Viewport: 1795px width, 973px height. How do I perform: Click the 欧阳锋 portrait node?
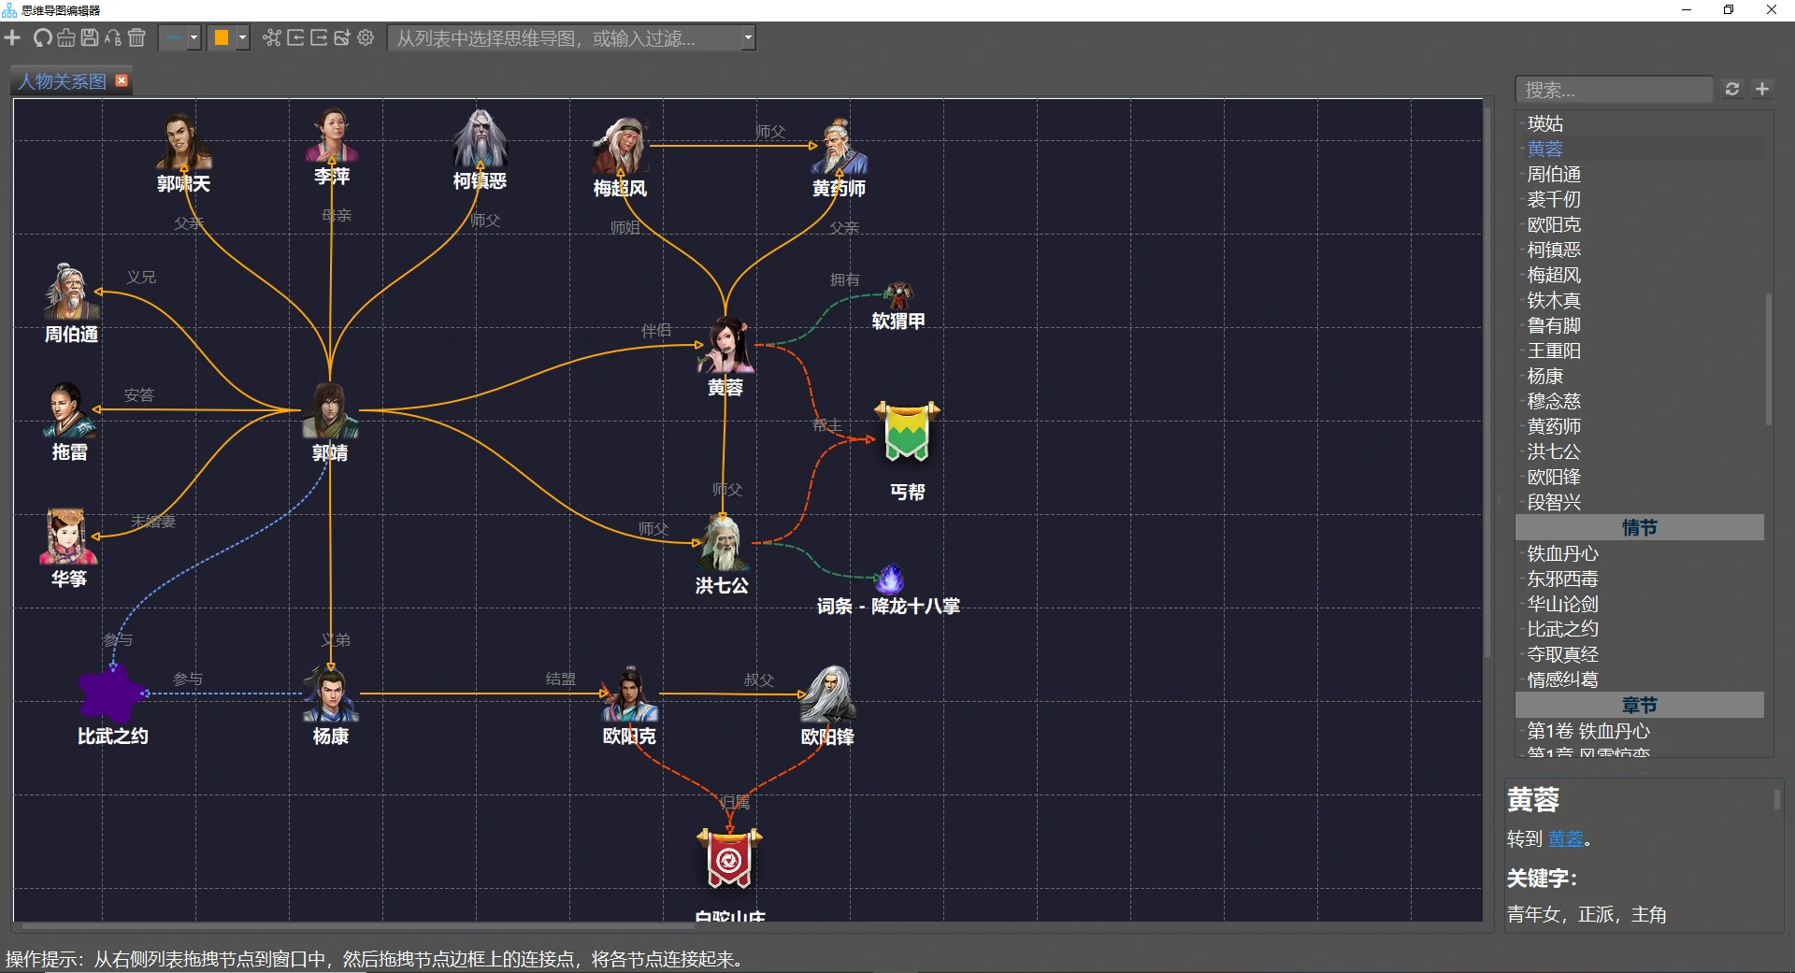click(x=827, y=694)
